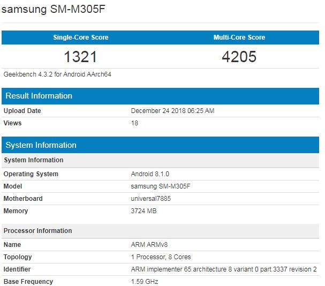Click the Result Information section header
This screenshot has height=286, width=325.
[160, 96]
